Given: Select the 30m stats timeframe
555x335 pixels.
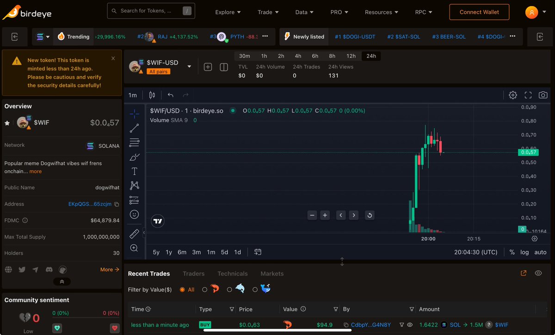Looking at the screenshot, I should click(244, 56).
